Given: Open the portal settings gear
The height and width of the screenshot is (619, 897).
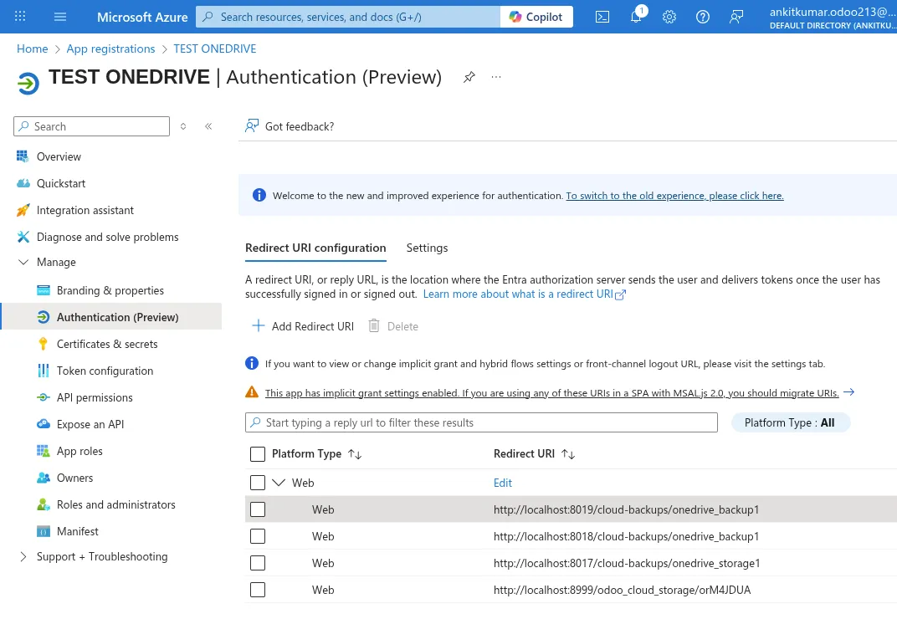Looking at the screenshot, I should click(669, 17).
